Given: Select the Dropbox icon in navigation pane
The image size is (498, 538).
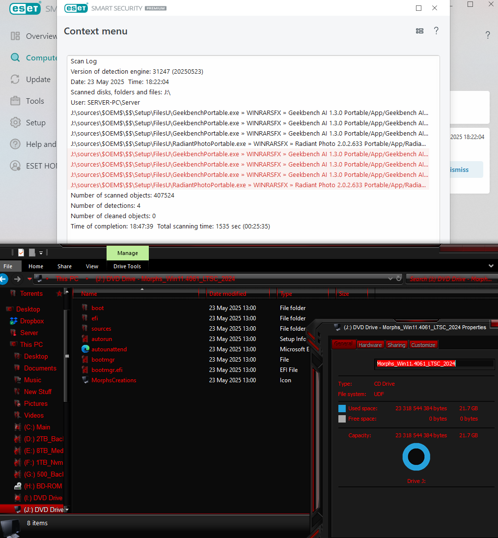Looking at the screenshot, I should pos(14,321).
